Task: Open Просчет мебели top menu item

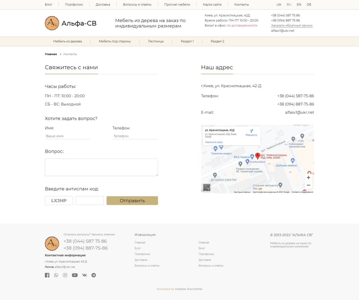Action: pos(177,4)
